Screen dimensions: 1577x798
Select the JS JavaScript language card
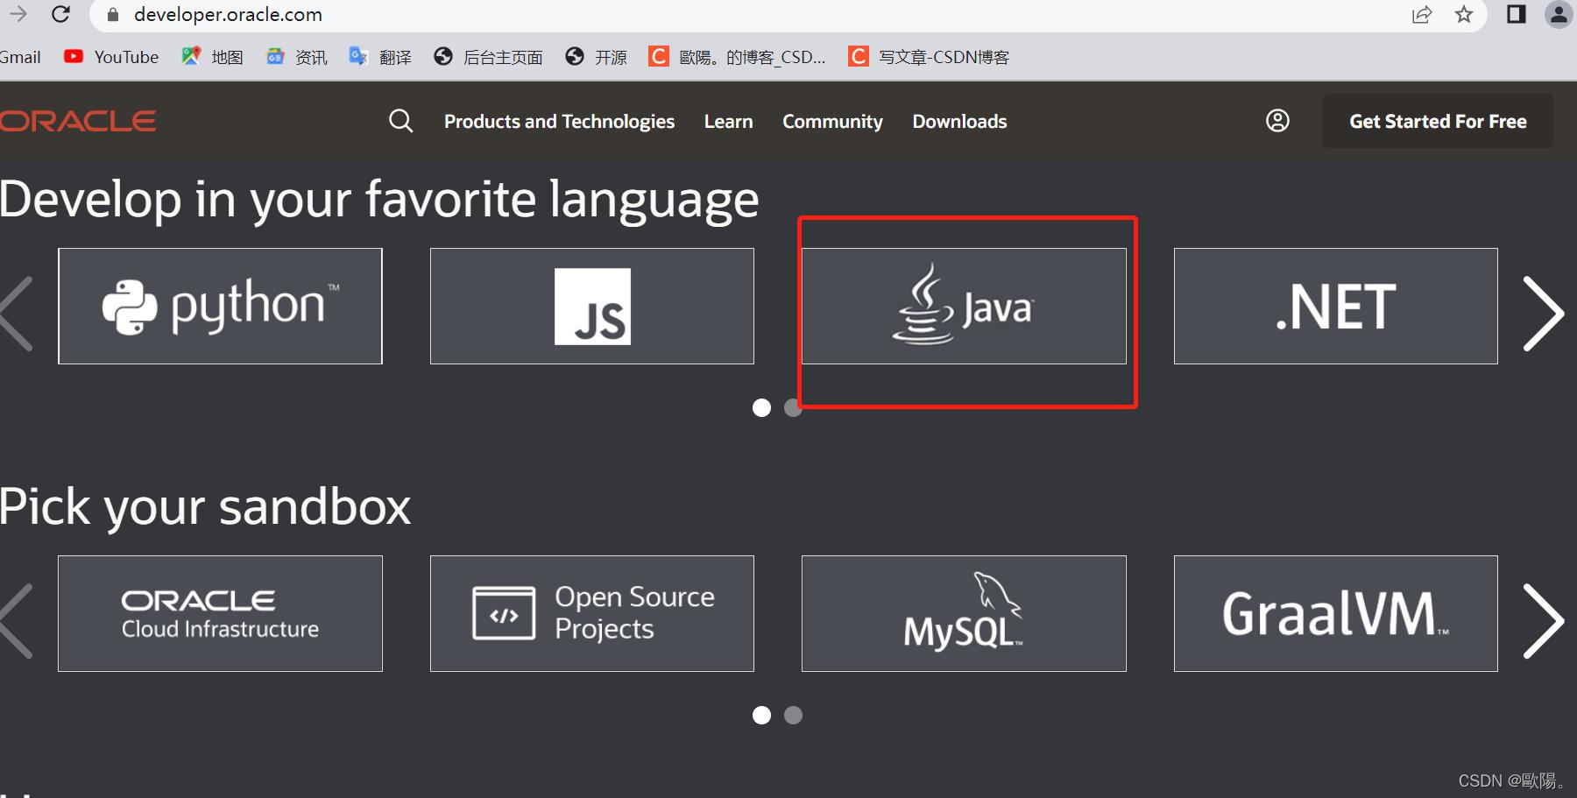click(x=592, y=306)
